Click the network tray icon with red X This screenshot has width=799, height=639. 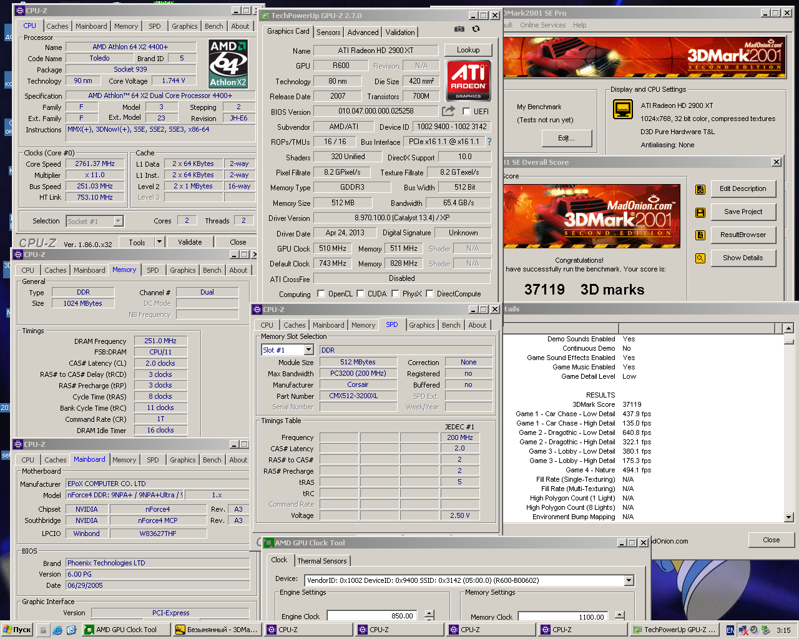point(743,630)
